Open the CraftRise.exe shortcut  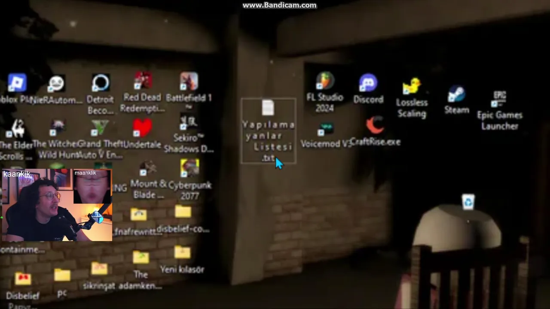[x=375, y=125]
